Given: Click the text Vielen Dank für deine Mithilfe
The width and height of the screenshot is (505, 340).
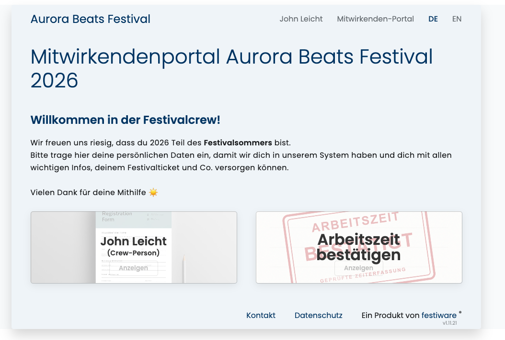Looking at the screenshot, I should click(88, 192).
